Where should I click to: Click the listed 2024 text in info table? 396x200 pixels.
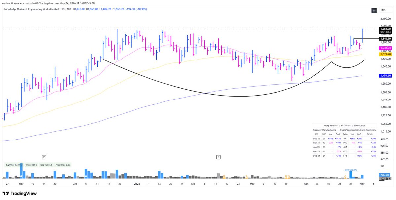pos(360,126)
